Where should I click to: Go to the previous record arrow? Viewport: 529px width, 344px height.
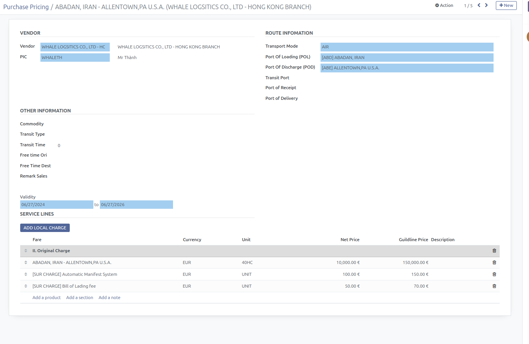479,5
